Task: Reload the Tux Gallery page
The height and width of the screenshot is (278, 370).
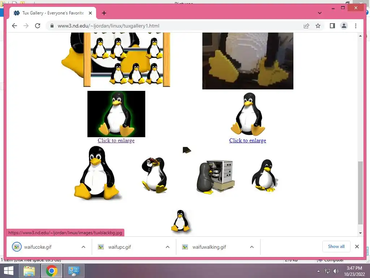Action: pos(38,26)
